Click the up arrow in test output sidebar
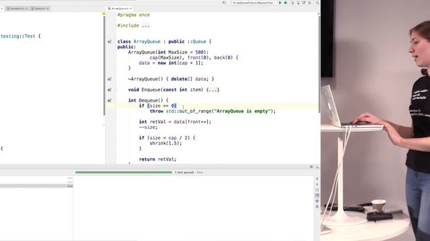 point(317,179)
